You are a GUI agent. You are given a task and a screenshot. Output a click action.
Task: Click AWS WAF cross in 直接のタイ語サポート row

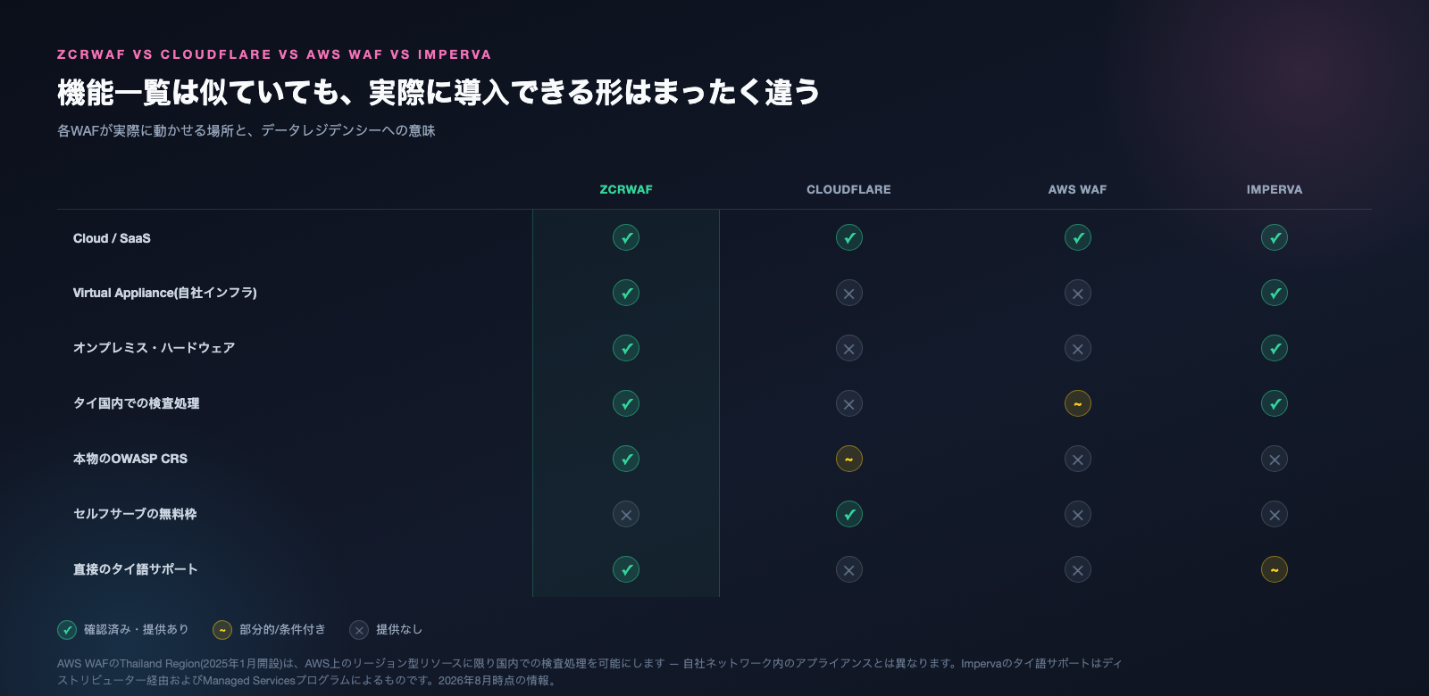point(1078,570)
